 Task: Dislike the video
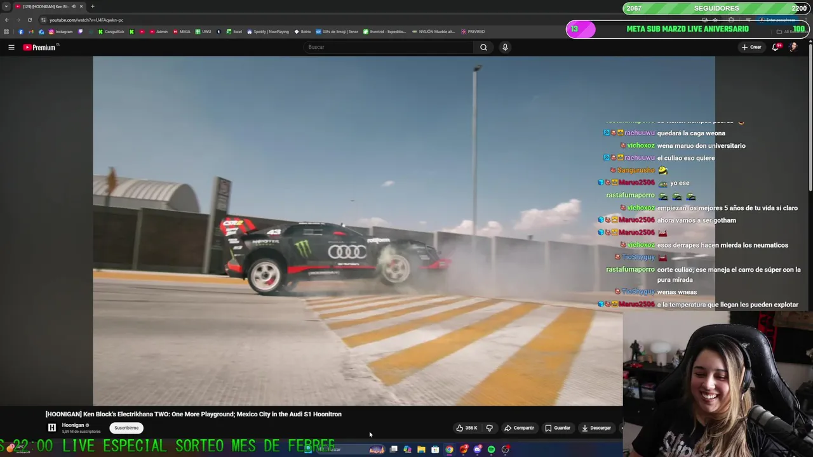pos(489,428)
